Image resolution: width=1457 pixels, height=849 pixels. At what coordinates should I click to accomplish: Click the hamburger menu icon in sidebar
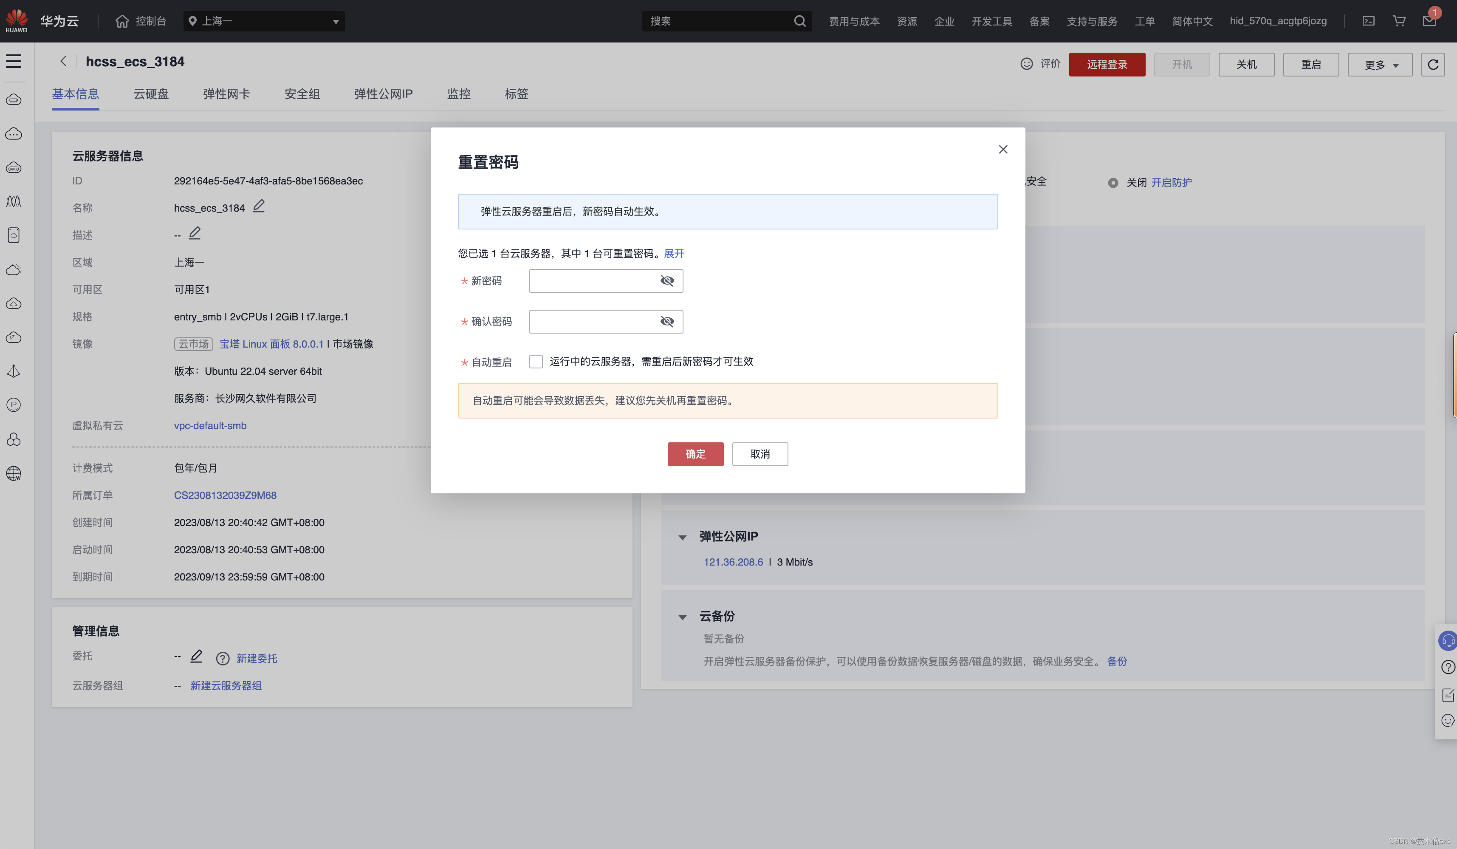[x=14, y=61]
